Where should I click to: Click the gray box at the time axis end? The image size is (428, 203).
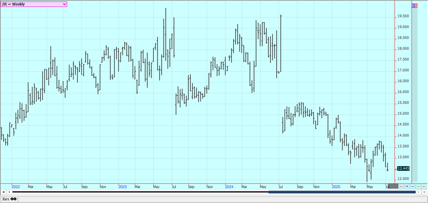(393, 186)
